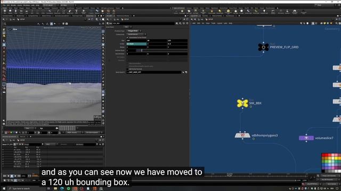Click the highlighted Center X field
The height and width of the screenshot is (191, 341).
point(136,44)
